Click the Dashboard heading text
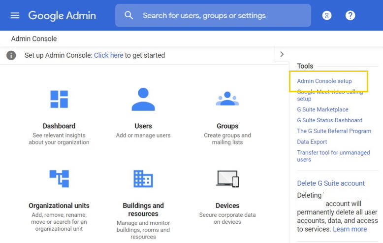Image resolution: width=383 pixels, height=243 pixels. [59, 126]
